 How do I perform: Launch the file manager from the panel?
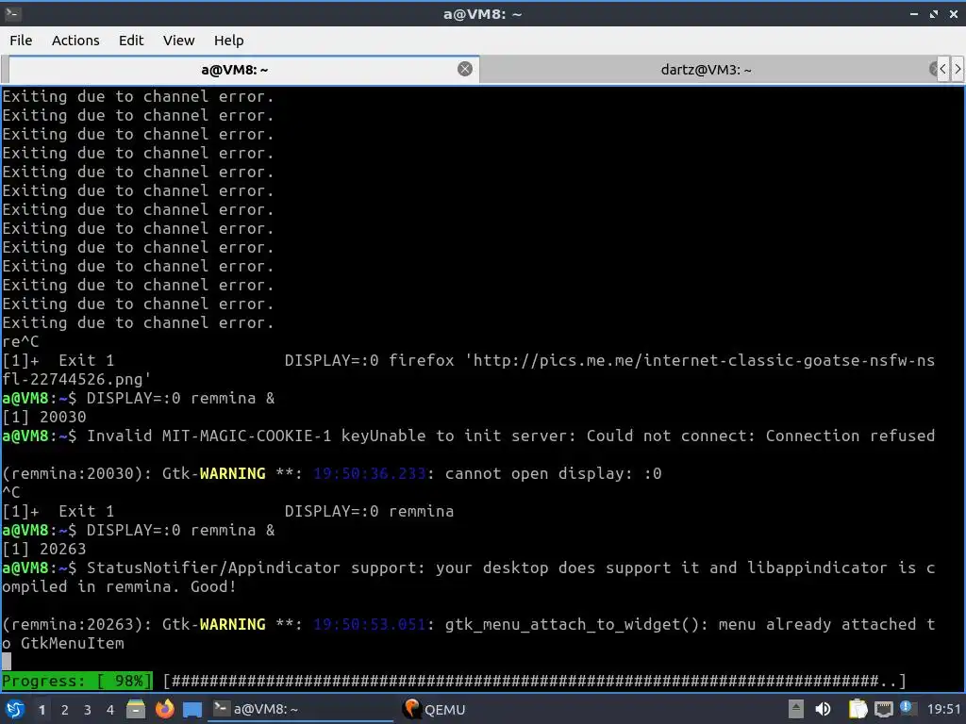click(x=136, y=709)
